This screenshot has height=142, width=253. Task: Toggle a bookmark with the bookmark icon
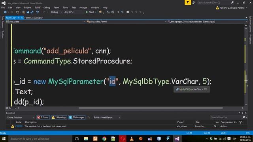(128, 12)
